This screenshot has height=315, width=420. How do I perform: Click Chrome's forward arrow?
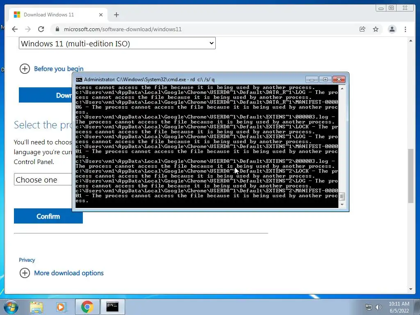[x=28, y=29]
